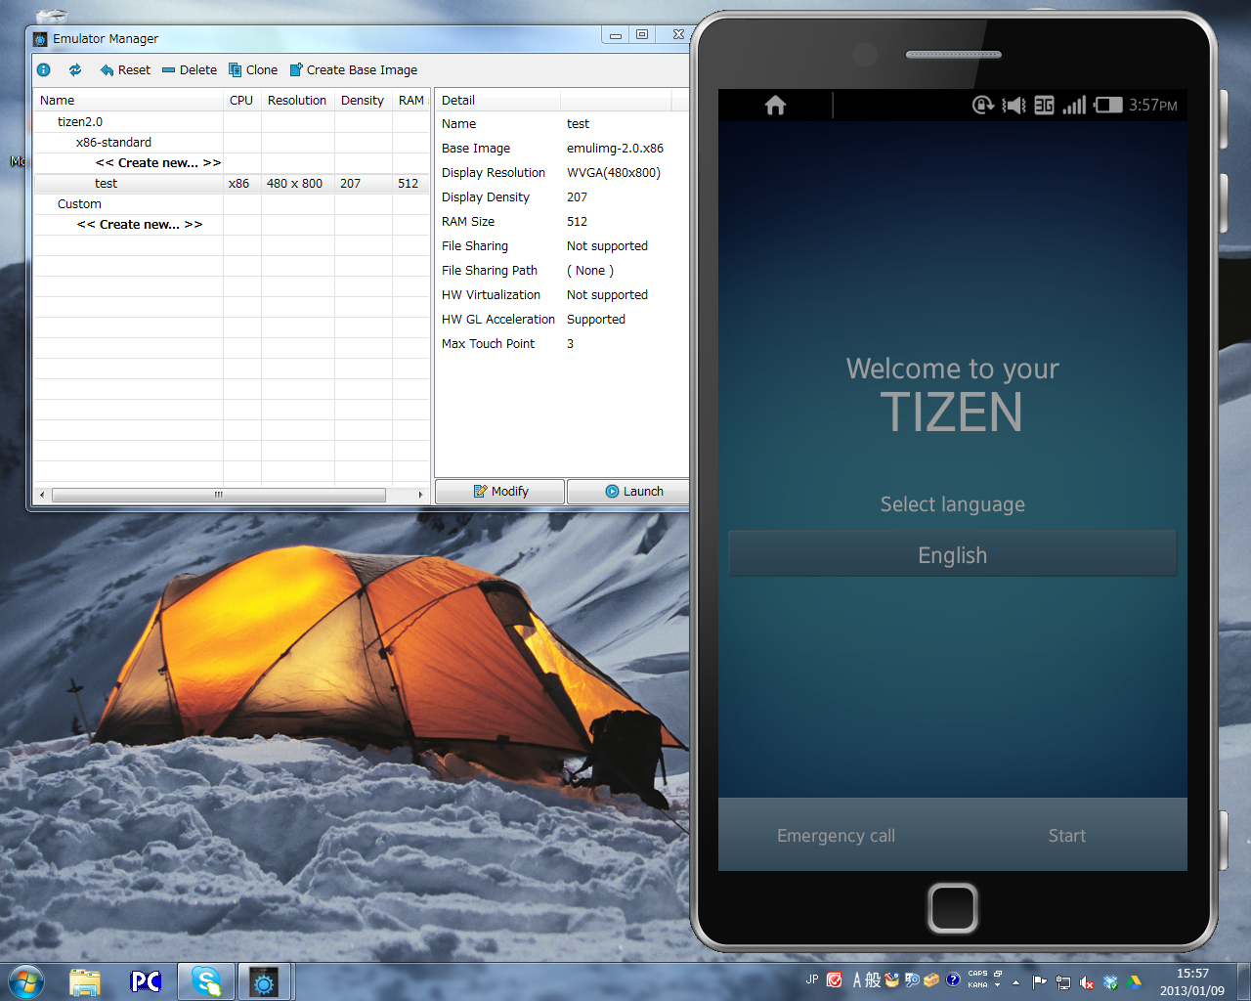Click the Dropbox tray icon
The width and height of the screenshot is (1251, 1001).
pyautogui.click(x=1110, y=981)
